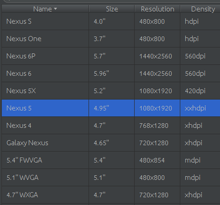The height and width of the screenshot is (205, 220).
Task: Click the 560dpi density of Nexus 6P
Action: coord(200,56)
